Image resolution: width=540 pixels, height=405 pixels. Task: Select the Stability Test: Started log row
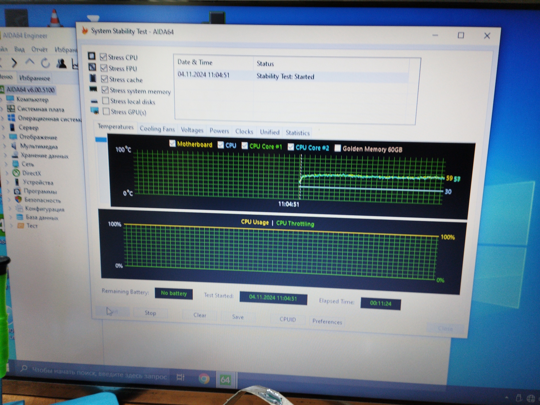point(292,76)
